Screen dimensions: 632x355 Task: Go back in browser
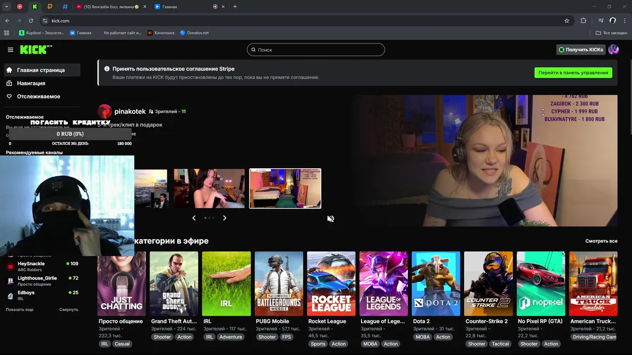[x=7, y=21]
